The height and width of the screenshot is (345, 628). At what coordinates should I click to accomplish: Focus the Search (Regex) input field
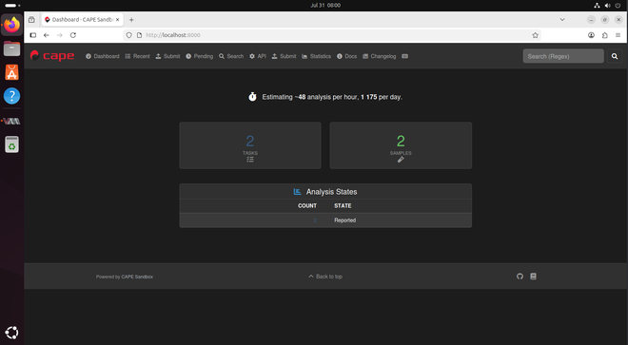563,56
